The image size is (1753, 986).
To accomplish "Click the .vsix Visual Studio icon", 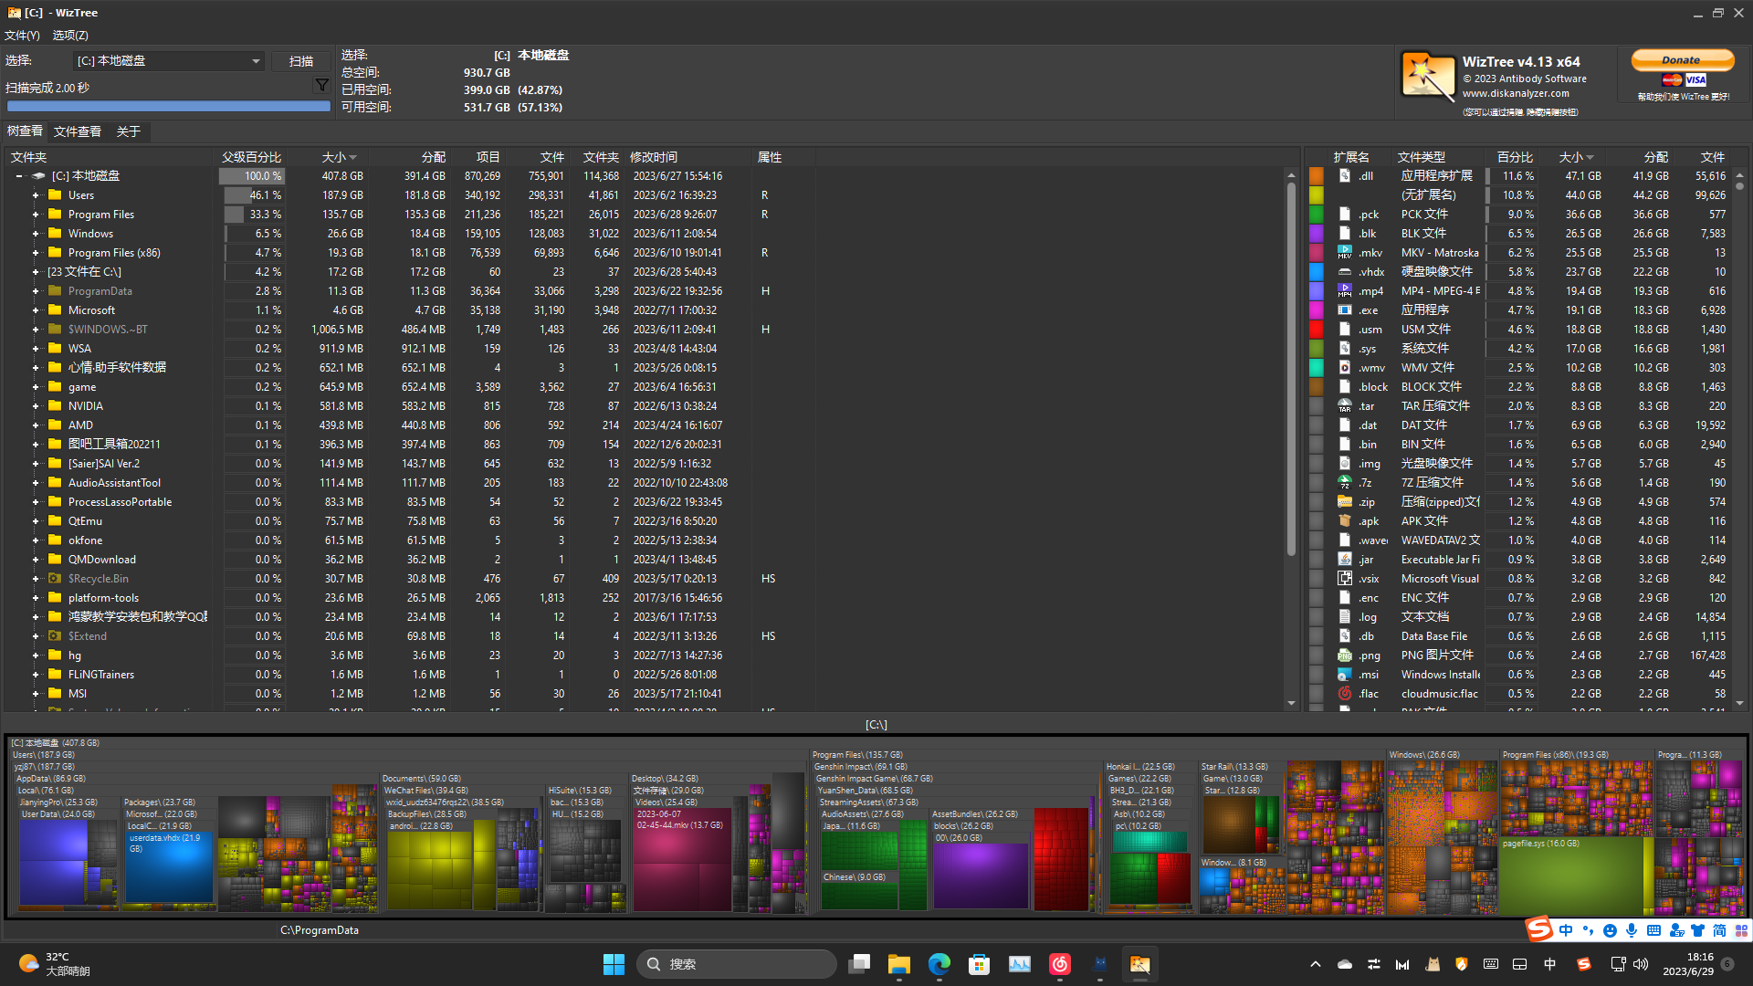I will click(x=1344, y=579).
